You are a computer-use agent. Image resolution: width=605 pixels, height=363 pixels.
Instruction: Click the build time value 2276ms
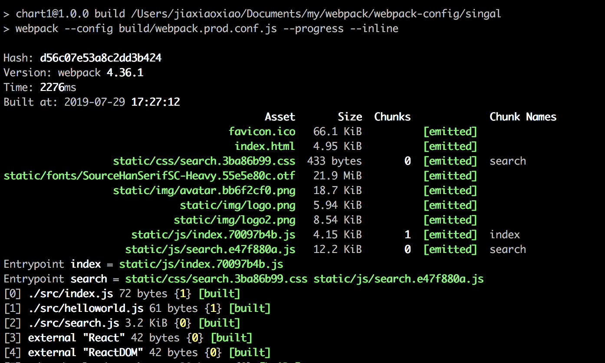pos(58,88)
